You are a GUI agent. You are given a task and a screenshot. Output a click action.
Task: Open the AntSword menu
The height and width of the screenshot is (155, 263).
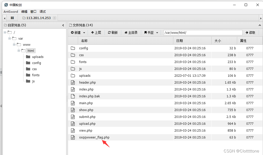[x=10, y=11]
